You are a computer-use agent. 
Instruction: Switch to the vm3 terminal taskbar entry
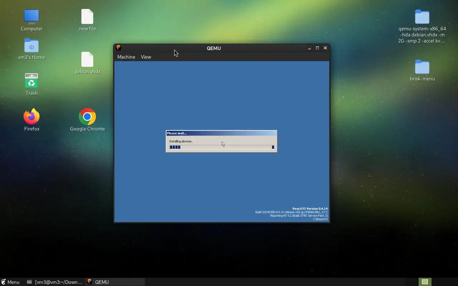55,282
